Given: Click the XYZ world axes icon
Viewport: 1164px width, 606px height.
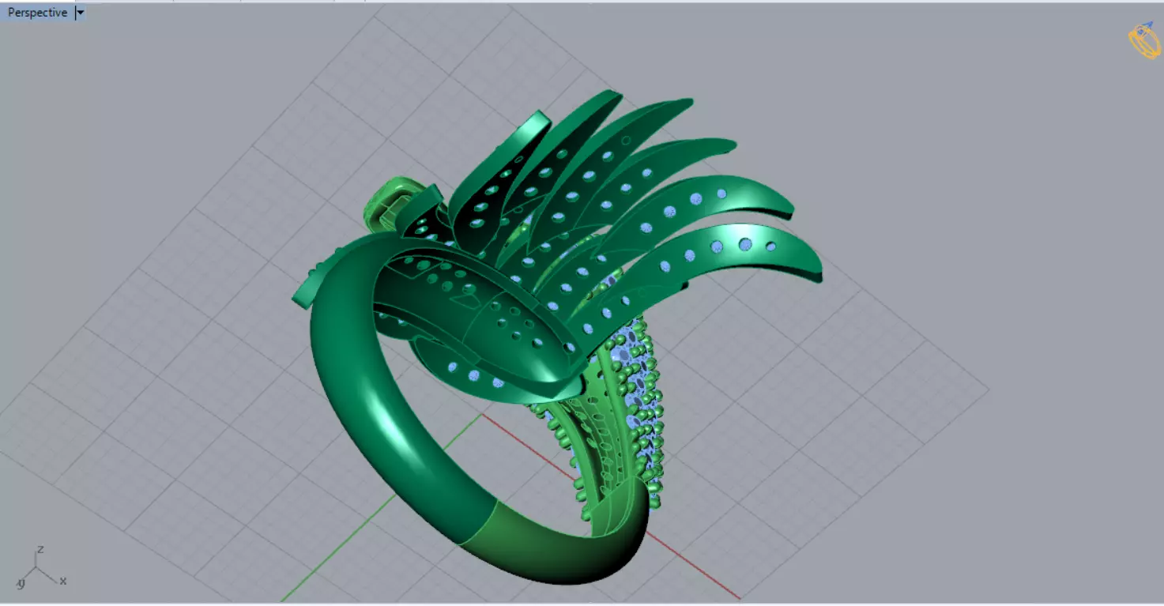Looking at the screenshot, I should point(40,567).
